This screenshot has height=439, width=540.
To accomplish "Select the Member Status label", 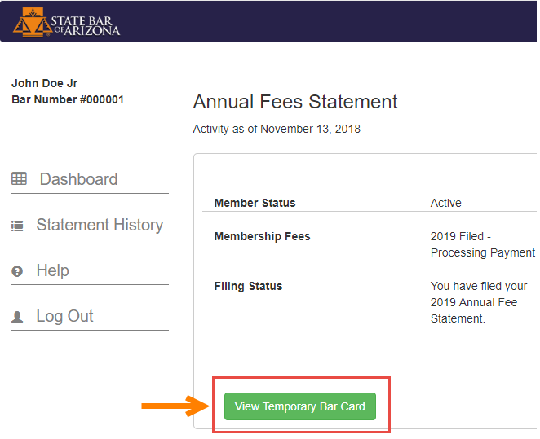I will tap(255, 203).
